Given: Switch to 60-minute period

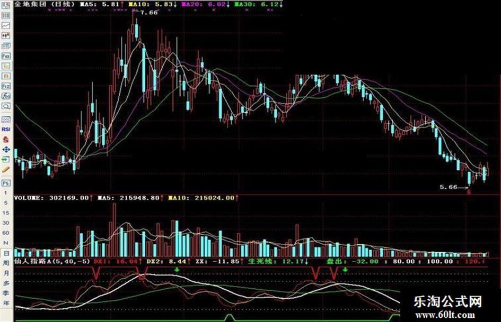Looking at the screenshot, I should pos(6,233).
